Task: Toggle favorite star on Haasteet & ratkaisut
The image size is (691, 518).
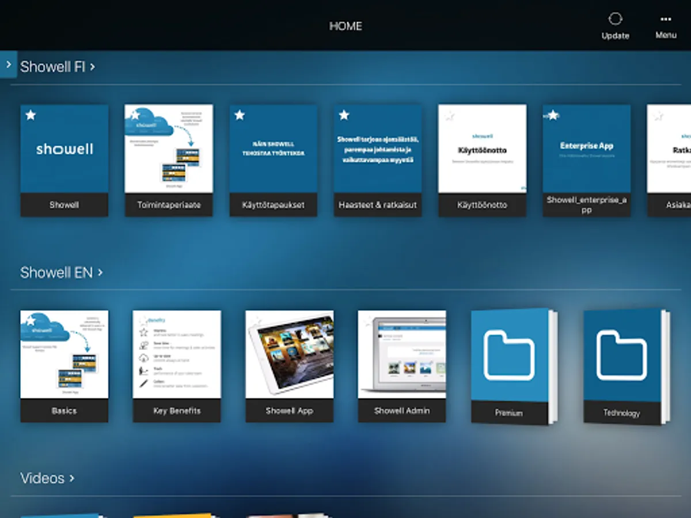Action: (x=344, y=115)
